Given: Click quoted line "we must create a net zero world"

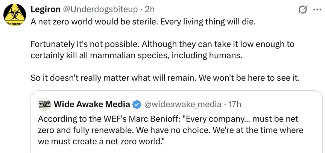Looking at the screenshot, I should (x=102, y=141).
